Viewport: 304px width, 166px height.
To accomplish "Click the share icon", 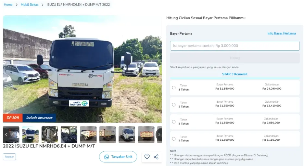I will [156, 157].
